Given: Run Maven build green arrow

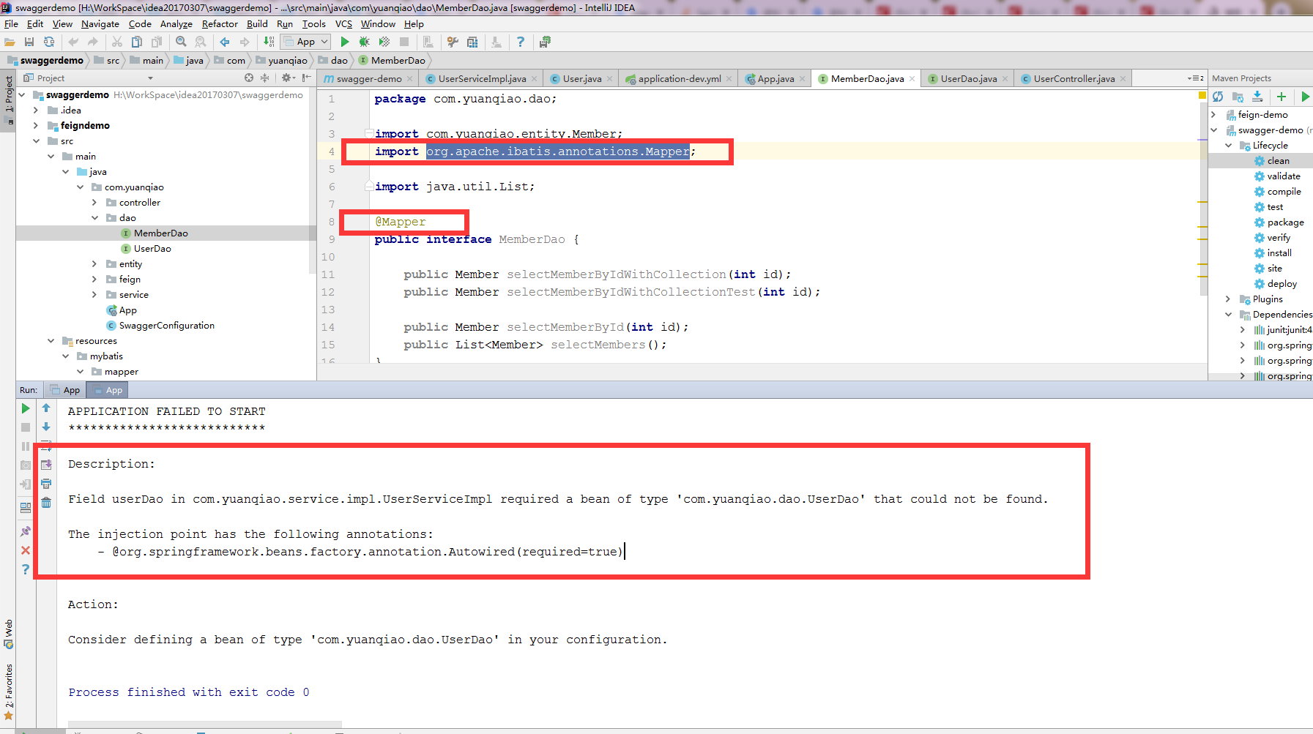Looking at the screenshot, I should 1305,97.
